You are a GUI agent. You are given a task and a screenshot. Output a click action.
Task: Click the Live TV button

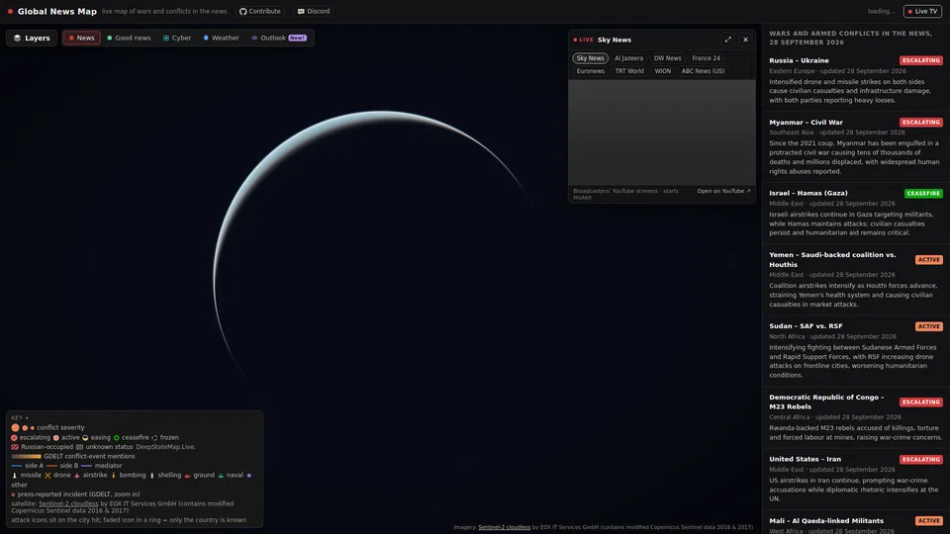(922, 11)
